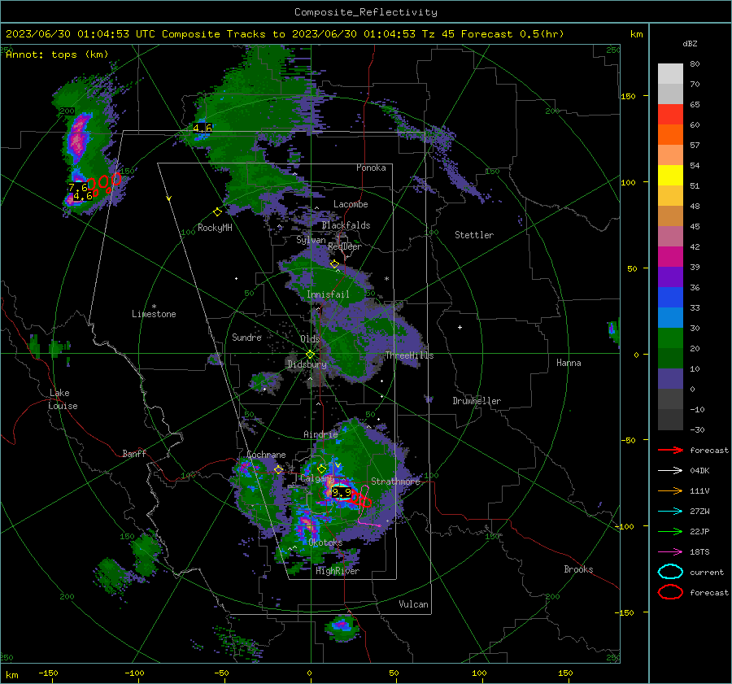
Task: Click the Didsbury label
Action: pos(307,364)
